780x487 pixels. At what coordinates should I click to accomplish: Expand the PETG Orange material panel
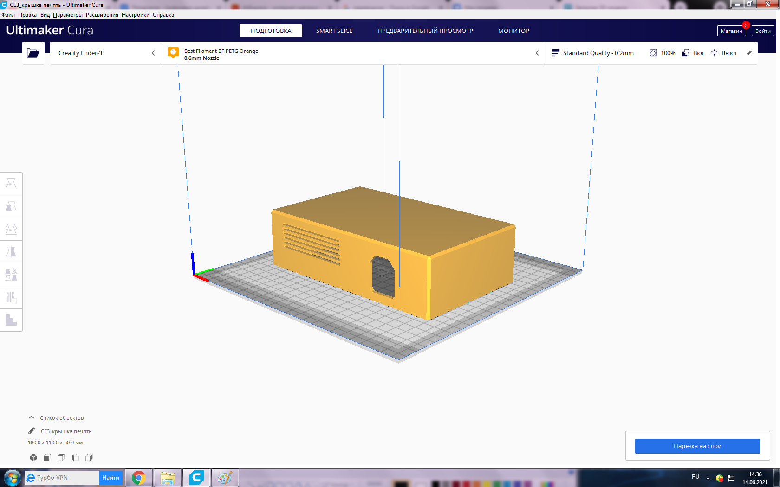[353, 53]
